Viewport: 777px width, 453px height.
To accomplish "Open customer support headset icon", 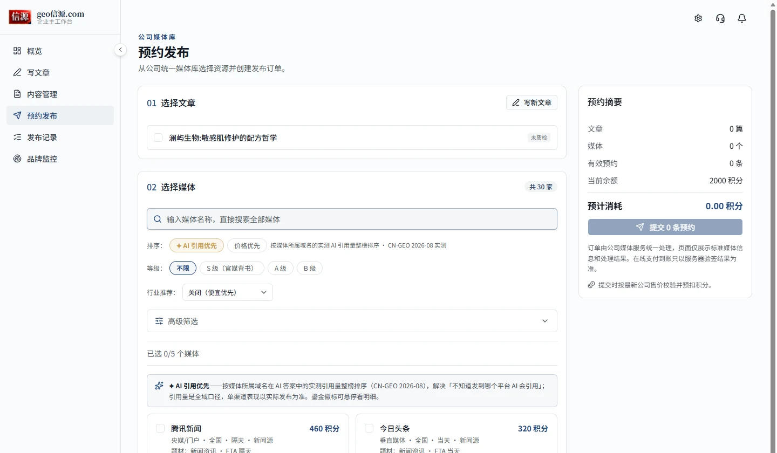I will click(x=720, y=18).
